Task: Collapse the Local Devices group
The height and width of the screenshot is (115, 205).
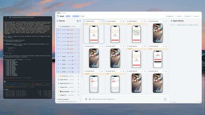Action: point(58,26)
